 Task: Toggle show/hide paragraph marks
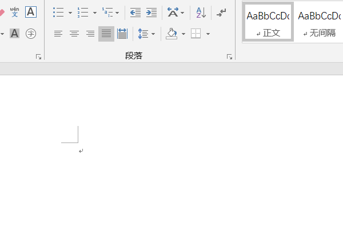(221, 13)
